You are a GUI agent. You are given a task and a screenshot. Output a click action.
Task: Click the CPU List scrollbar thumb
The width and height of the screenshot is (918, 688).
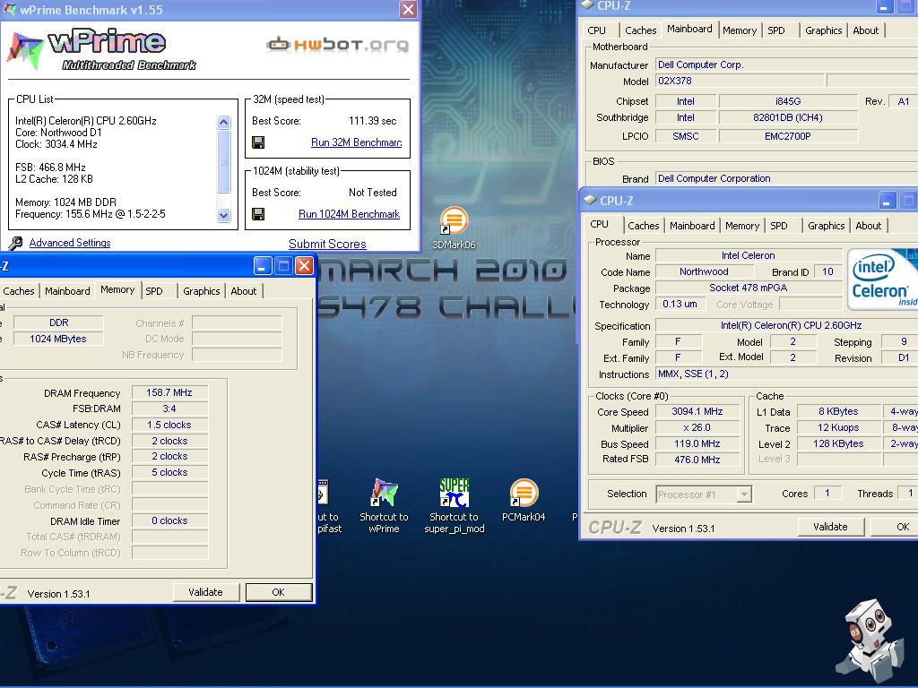(x=223, y=161)
